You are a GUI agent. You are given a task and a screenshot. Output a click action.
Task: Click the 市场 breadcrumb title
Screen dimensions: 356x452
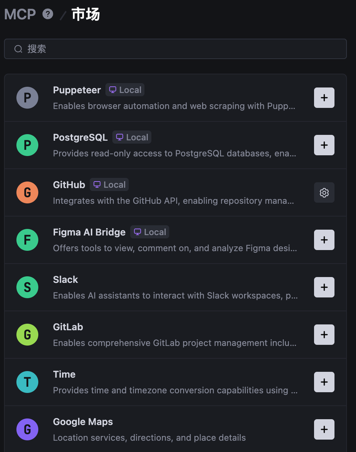point(86,15)
